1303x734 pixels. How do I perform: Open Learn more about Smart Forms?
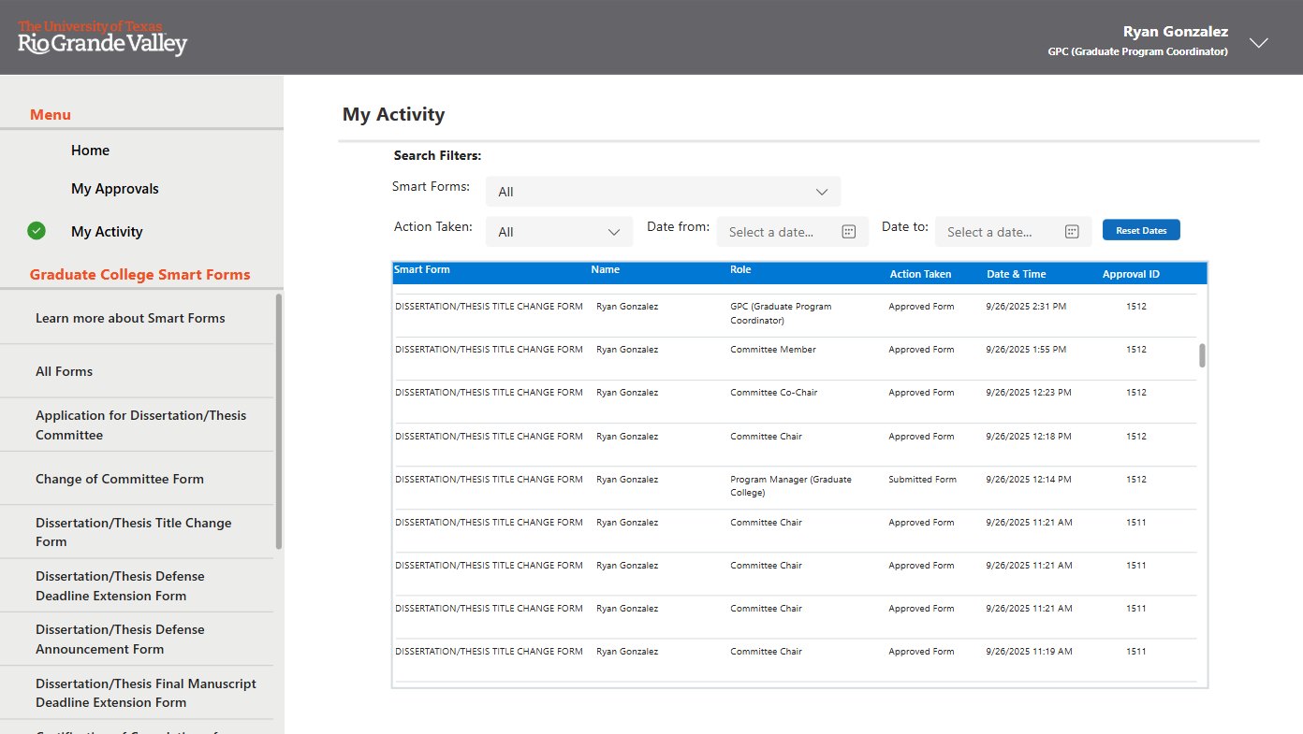click(130, 318)
